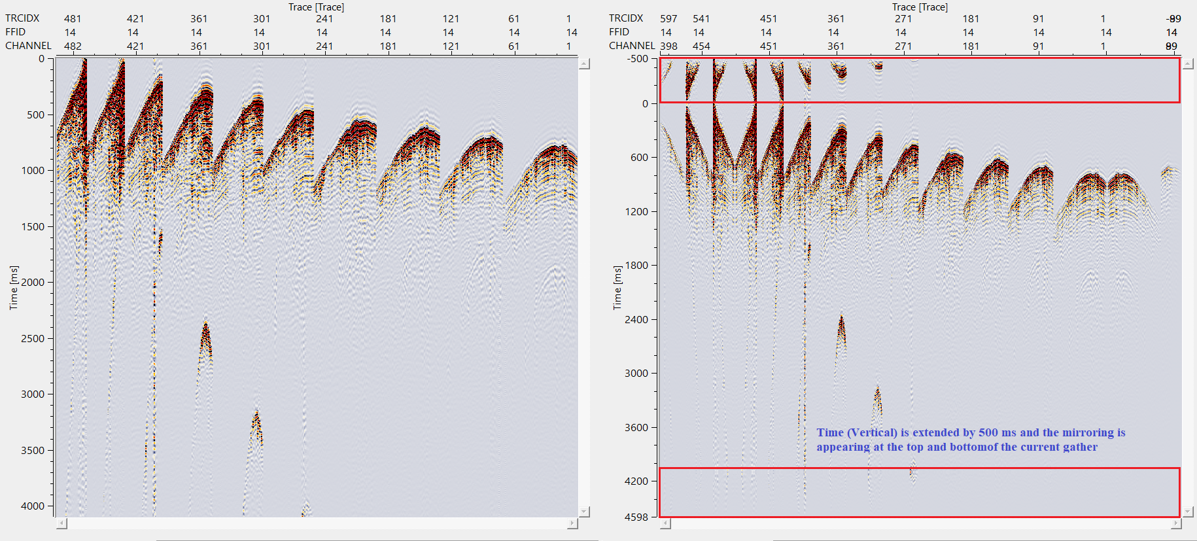The image size is (1197, 541).
Task: Click the right panel's vertical scrollbar track
Action: 1188,288
